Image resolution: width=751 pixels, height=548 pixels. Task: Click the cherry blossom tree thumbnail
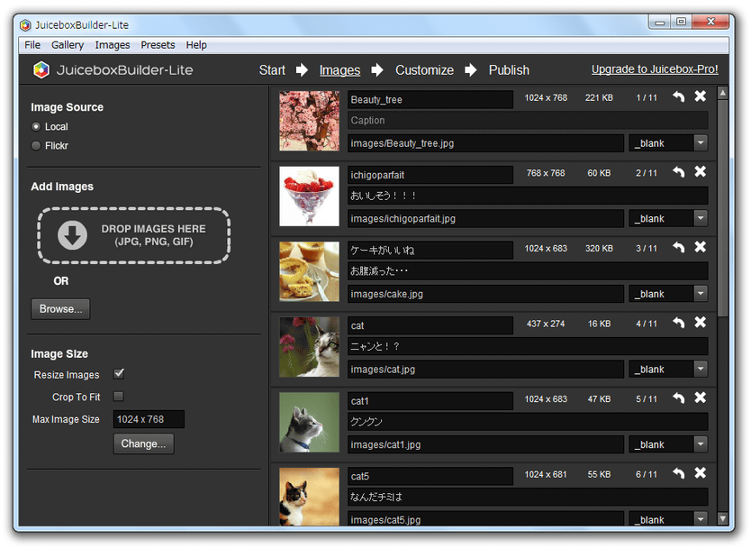click(x=309, y=121)
